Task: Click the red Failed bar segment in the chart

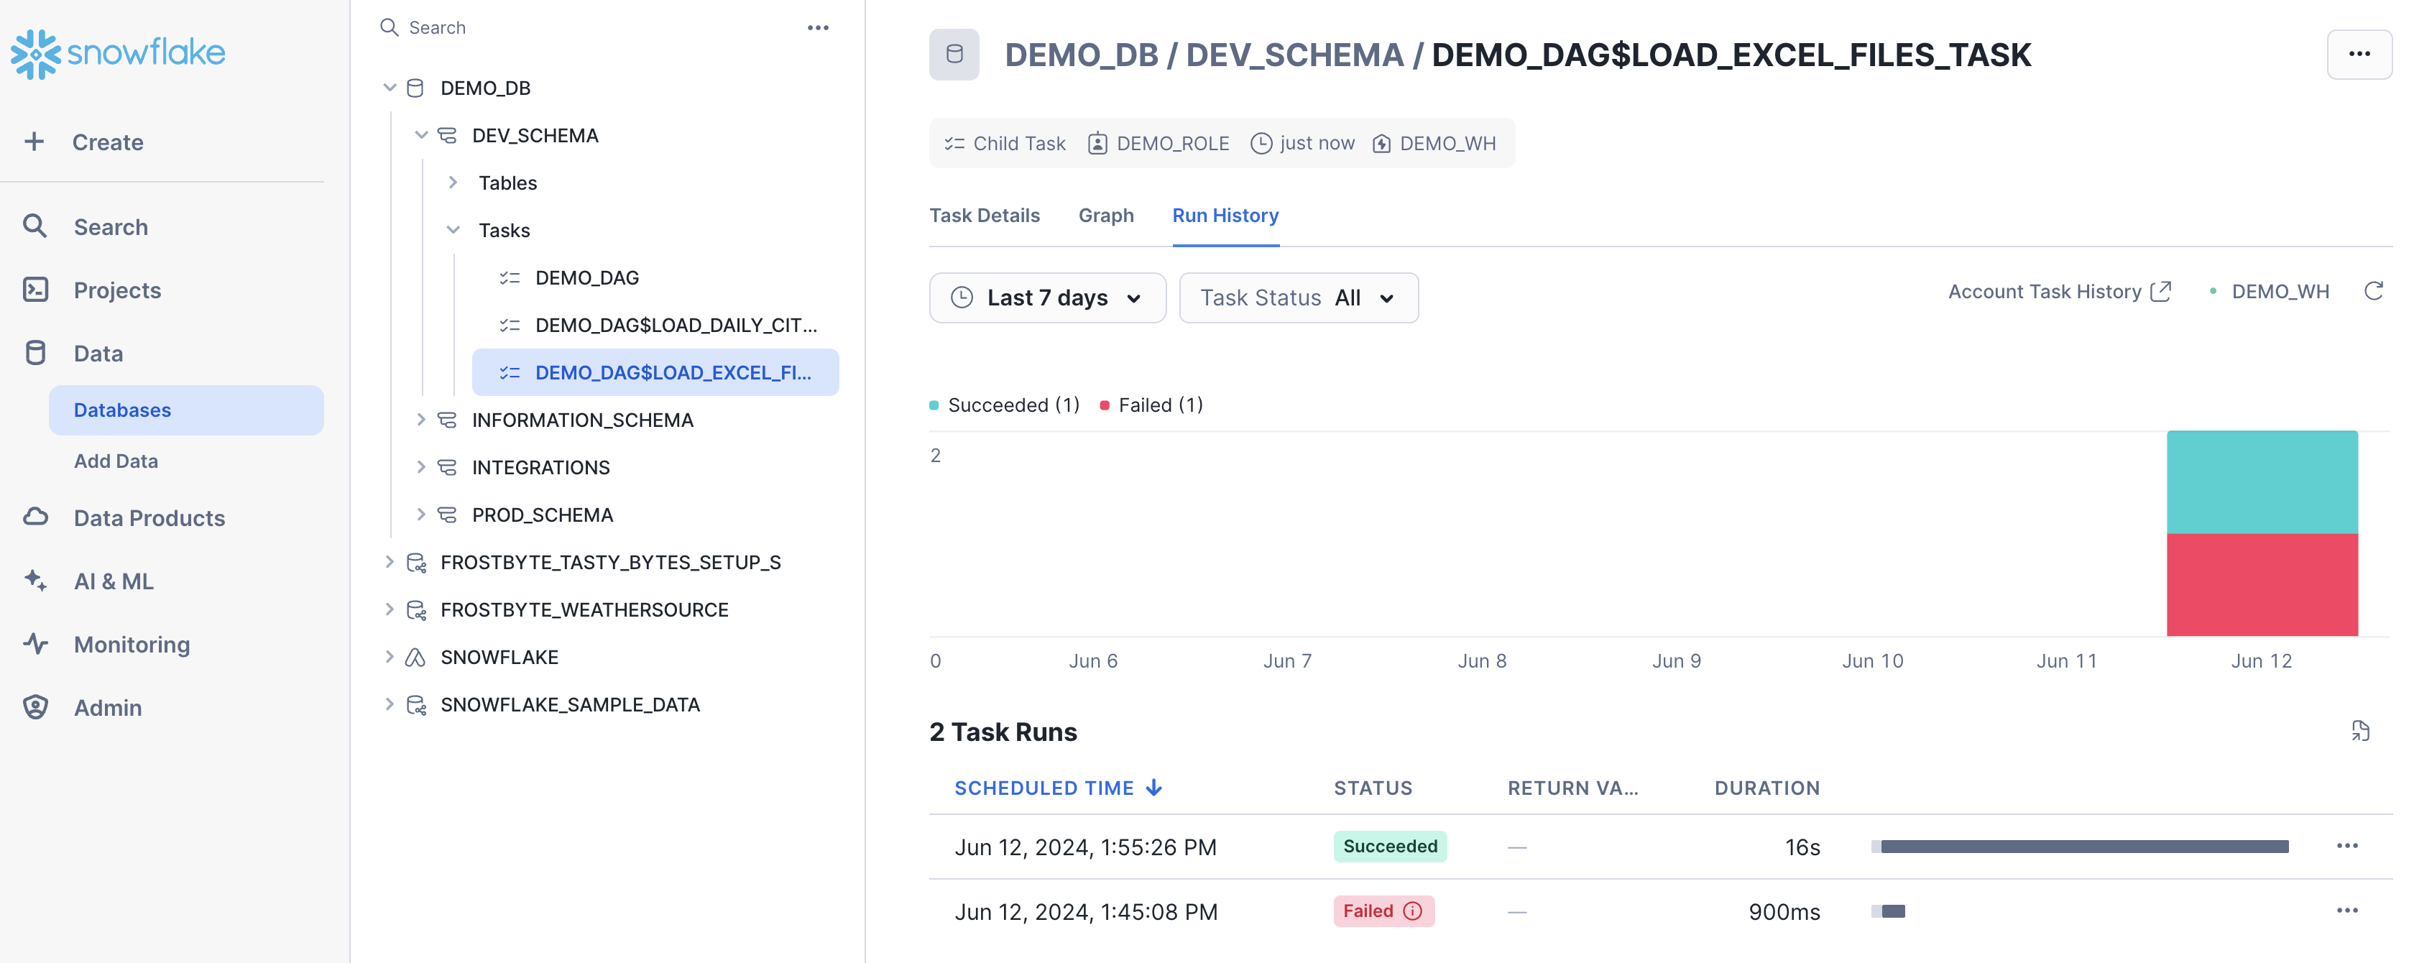Action: pyautogui.click(x=2261, y=584)
